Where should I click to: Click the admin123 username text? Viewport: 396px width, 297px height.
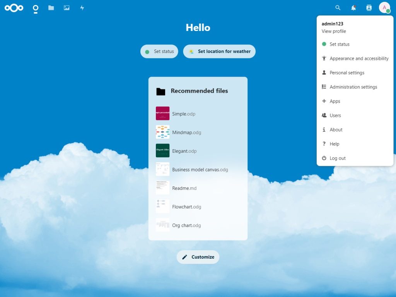332,24
